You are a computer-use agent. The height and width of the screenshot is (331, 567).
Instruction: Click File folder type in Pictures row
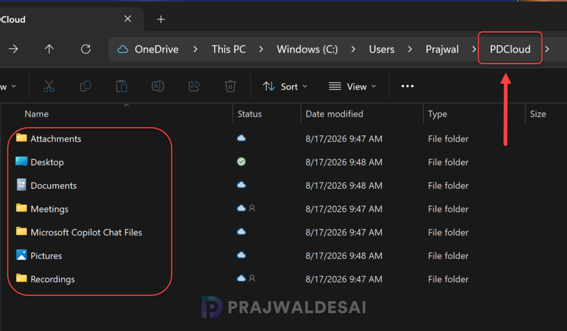tap(448, 256)
